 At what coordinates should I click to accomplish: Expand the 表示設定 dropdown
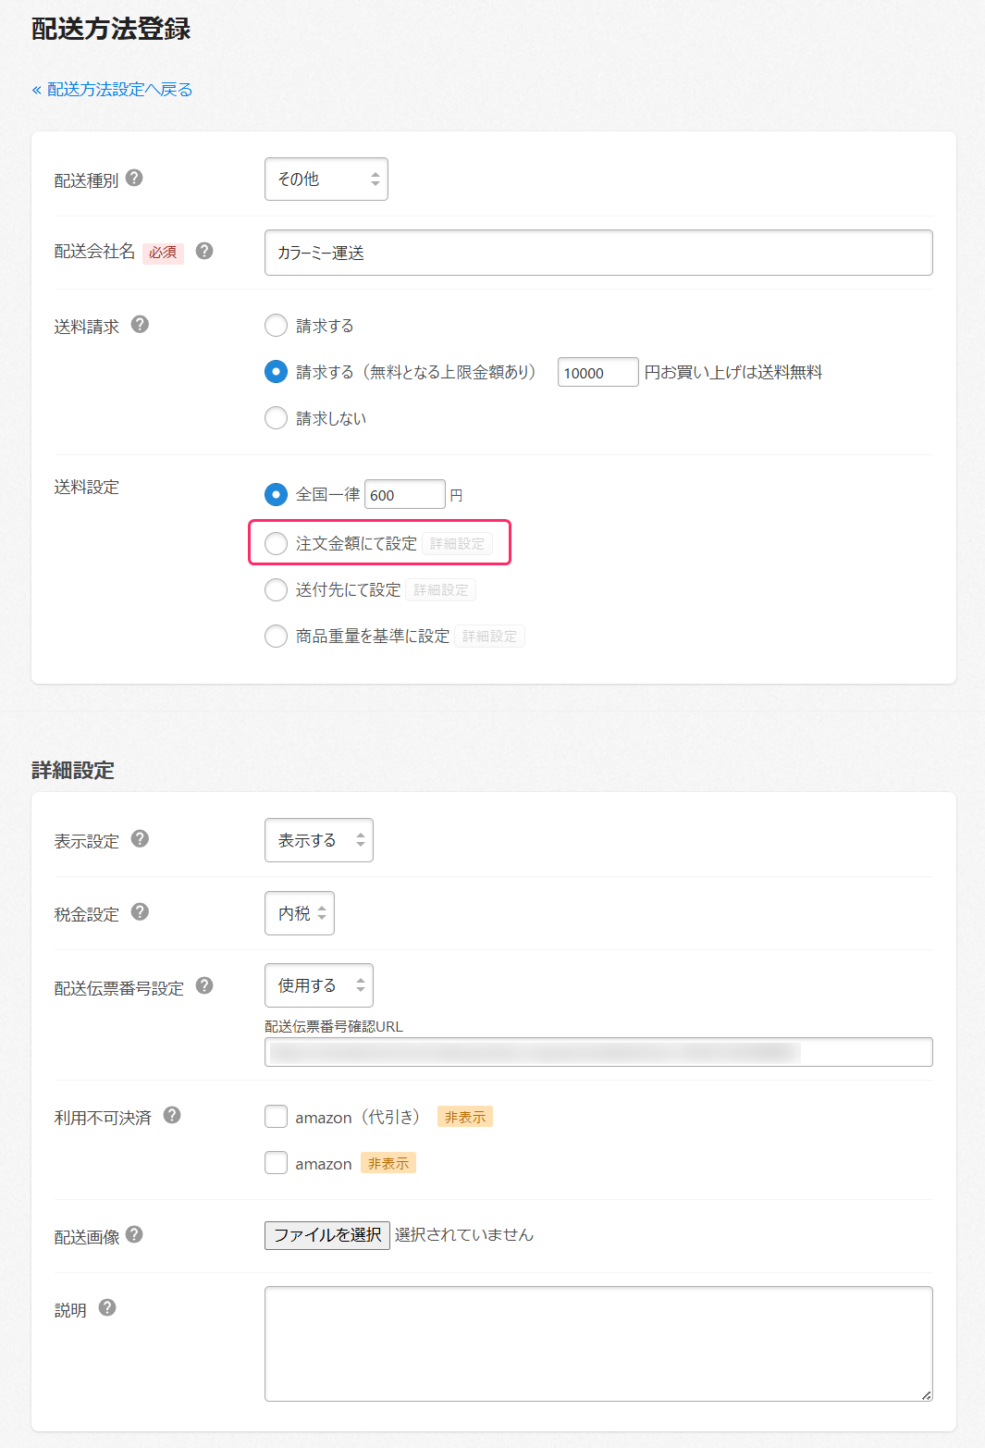tap(318, 840)
